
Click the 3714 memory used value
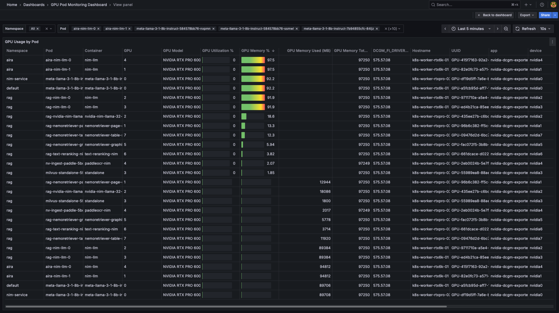tap(326, 229)
